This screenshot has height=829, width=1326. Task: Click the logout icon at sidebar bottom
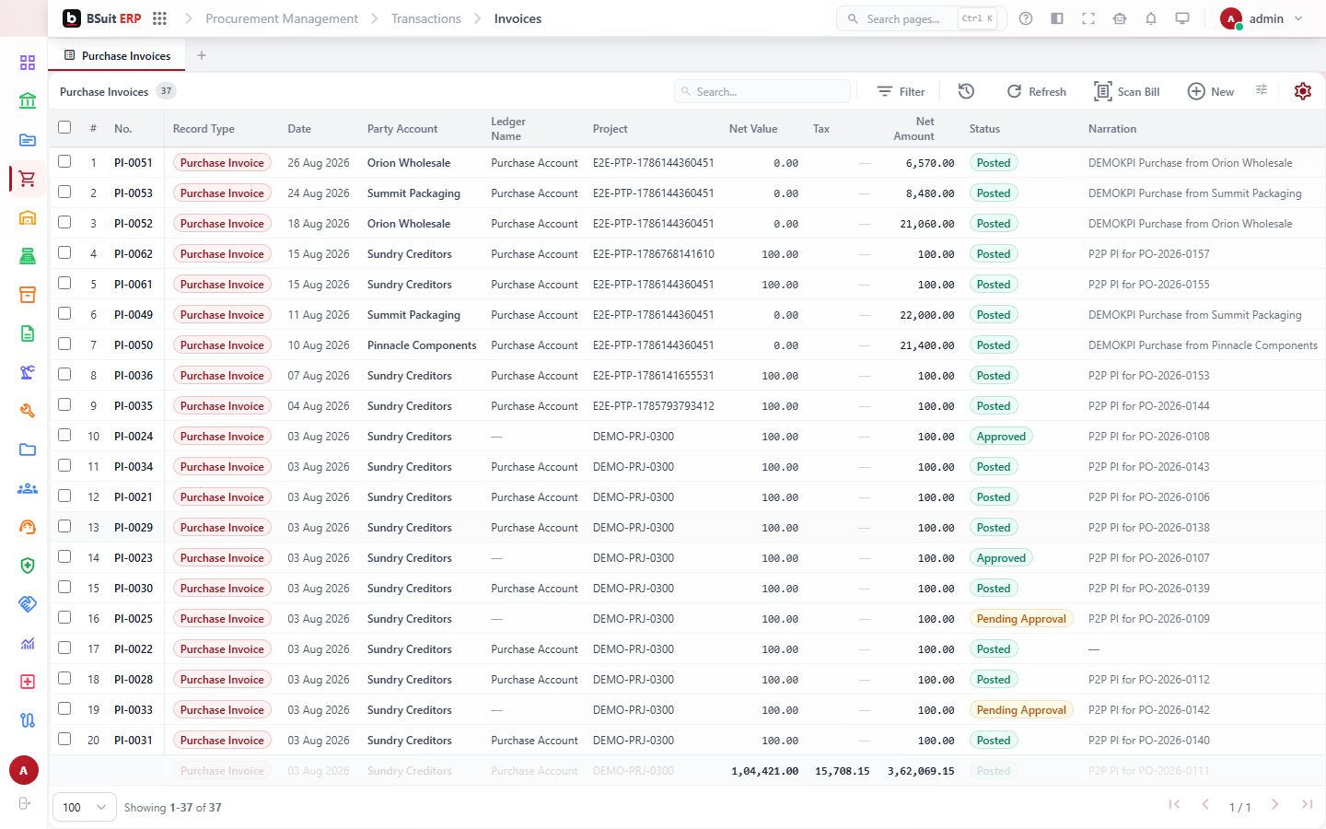click(x=25, y=803)
